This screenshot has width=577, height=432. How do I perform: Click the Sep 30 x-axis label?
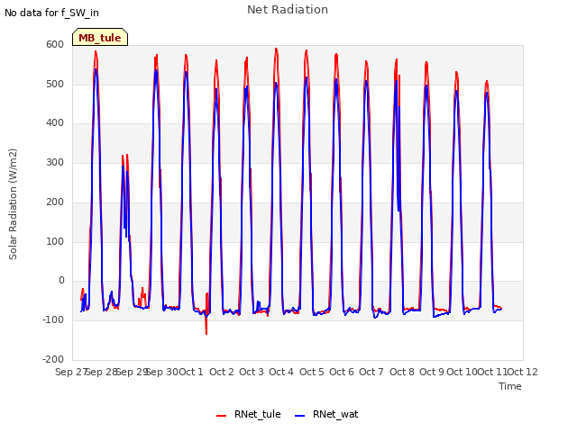click(162, 372)
